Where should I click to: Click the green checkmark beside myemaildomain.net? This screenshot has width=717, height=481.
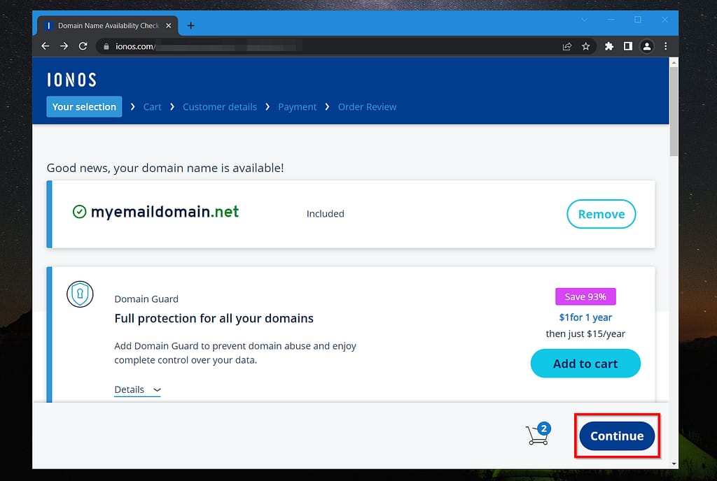click(x=80, y=212)
